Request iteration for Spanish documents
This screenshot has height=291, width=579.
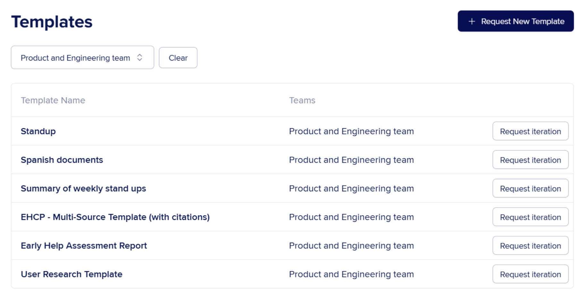(x=530, y=160)
